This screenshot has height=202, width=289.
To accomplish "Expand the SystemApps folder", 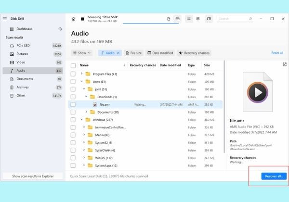I will pos(84,165).
